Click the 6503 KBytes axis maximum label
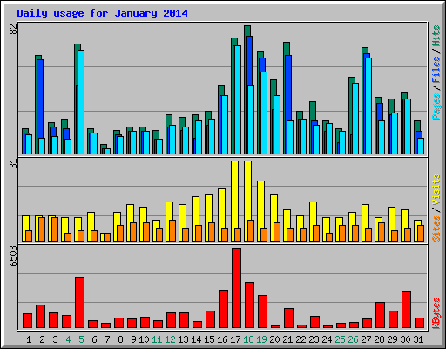 click(x=13, y=257)
